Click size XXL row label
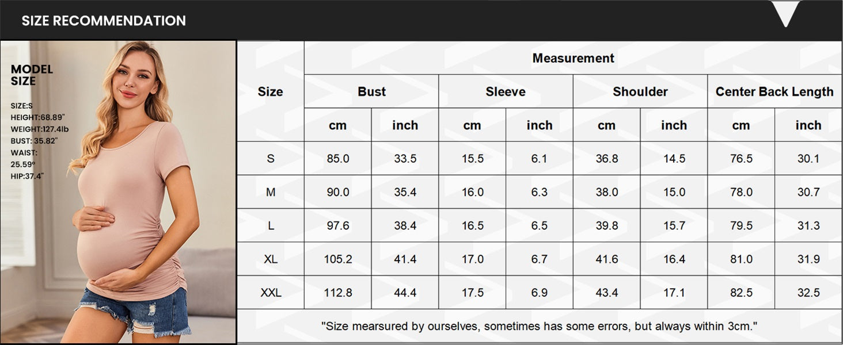 pos(271,293)
